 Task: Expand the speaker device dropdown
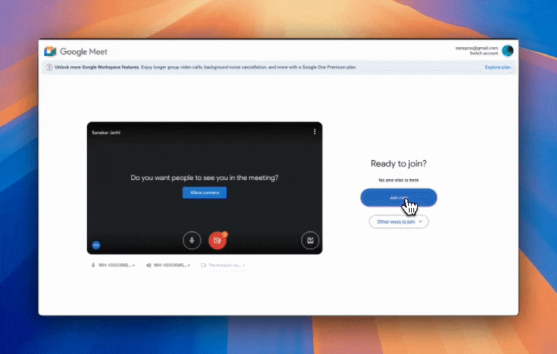tap(169, 265)
